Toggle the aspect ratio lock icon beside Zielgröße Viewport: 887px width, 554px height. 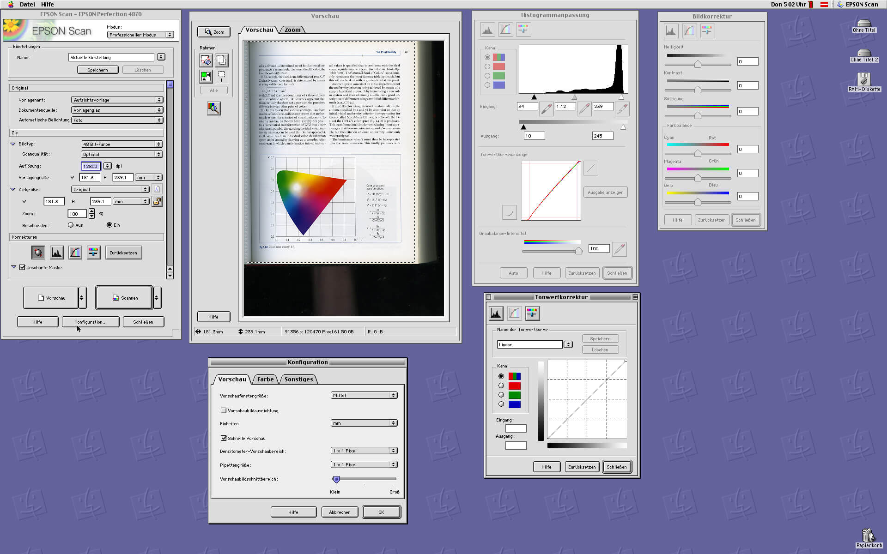(158, 201)
